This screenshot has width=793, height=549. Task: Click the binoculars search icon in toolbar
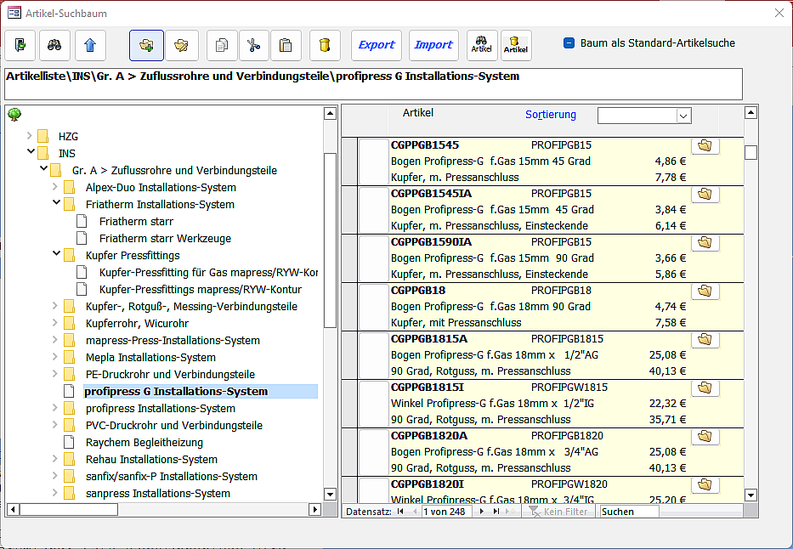coord(54,45)
